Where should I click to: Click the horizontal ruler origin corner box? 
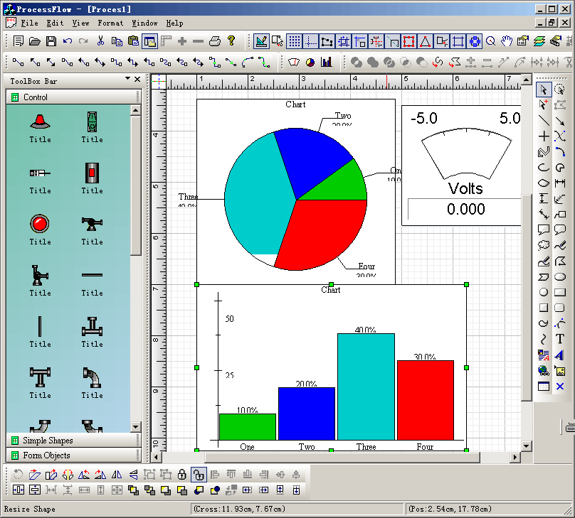(159, 82)
